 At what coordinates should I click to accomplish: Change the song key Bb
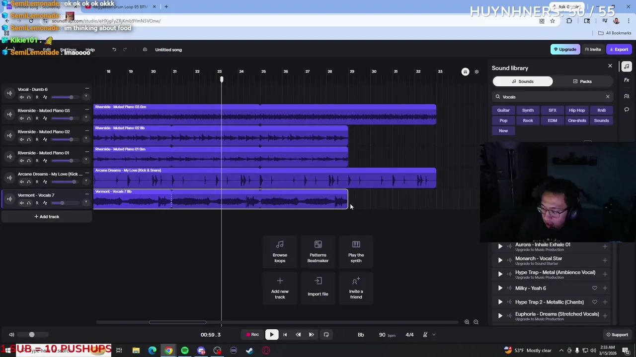pyautogui.click(x=361, y=335)
